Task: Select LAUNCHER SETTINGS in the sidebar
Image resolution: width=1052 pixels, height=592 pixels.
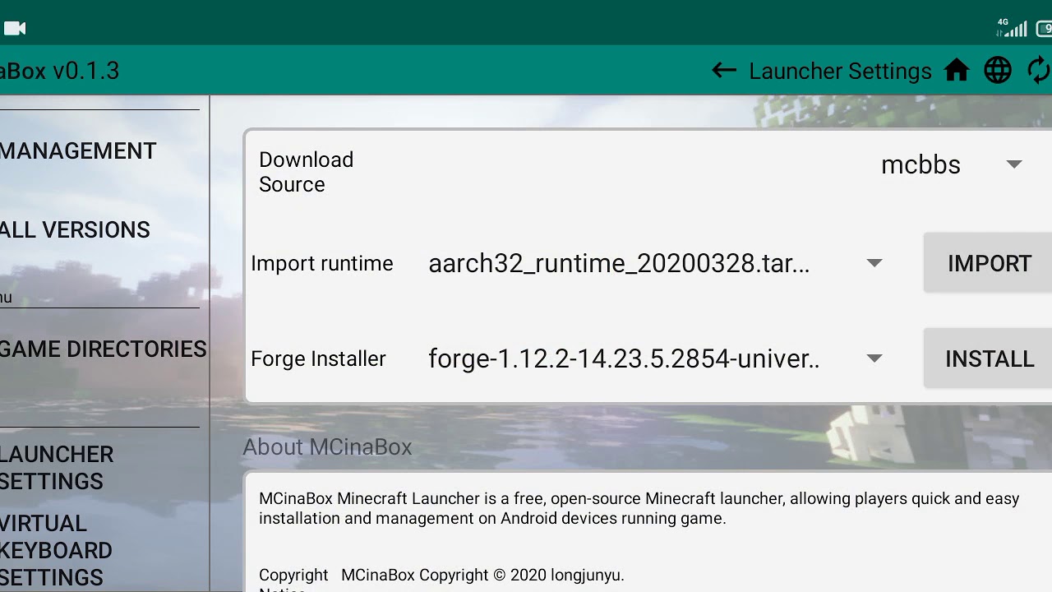Action: [57, 468]
